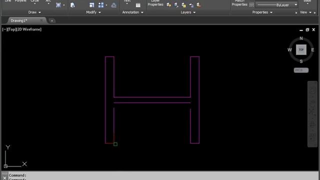Screen dimensions: 320x180
Task: Click the light-bulb layer icon beside Layer Properties
Action: pyautogui.click(x=168, y=5)
